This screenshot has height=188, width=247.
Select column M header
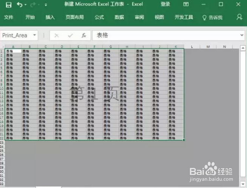click(x=208, y=46)
